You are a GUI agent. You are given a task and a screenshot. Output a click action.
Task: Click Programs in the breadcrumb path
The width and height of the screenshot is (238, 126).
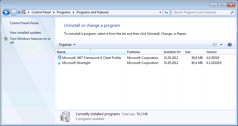[63, 12]
